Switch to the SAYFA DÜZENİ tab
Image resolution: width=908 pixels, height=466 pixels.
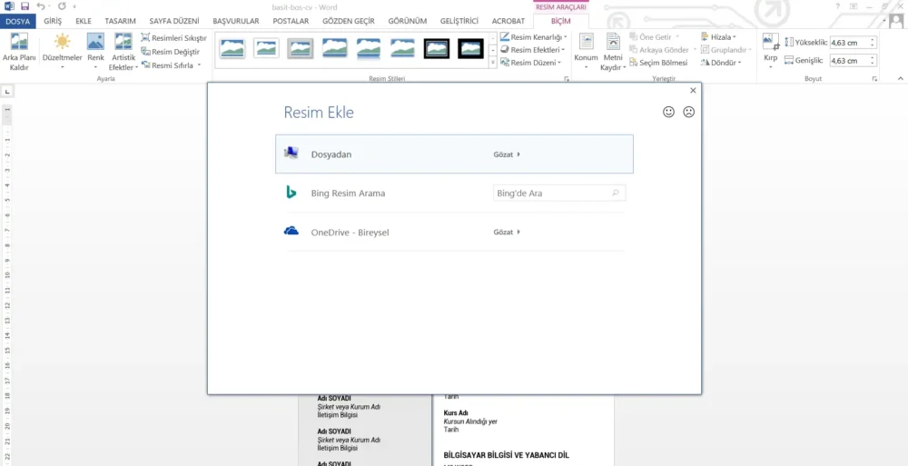coord(174,21)
